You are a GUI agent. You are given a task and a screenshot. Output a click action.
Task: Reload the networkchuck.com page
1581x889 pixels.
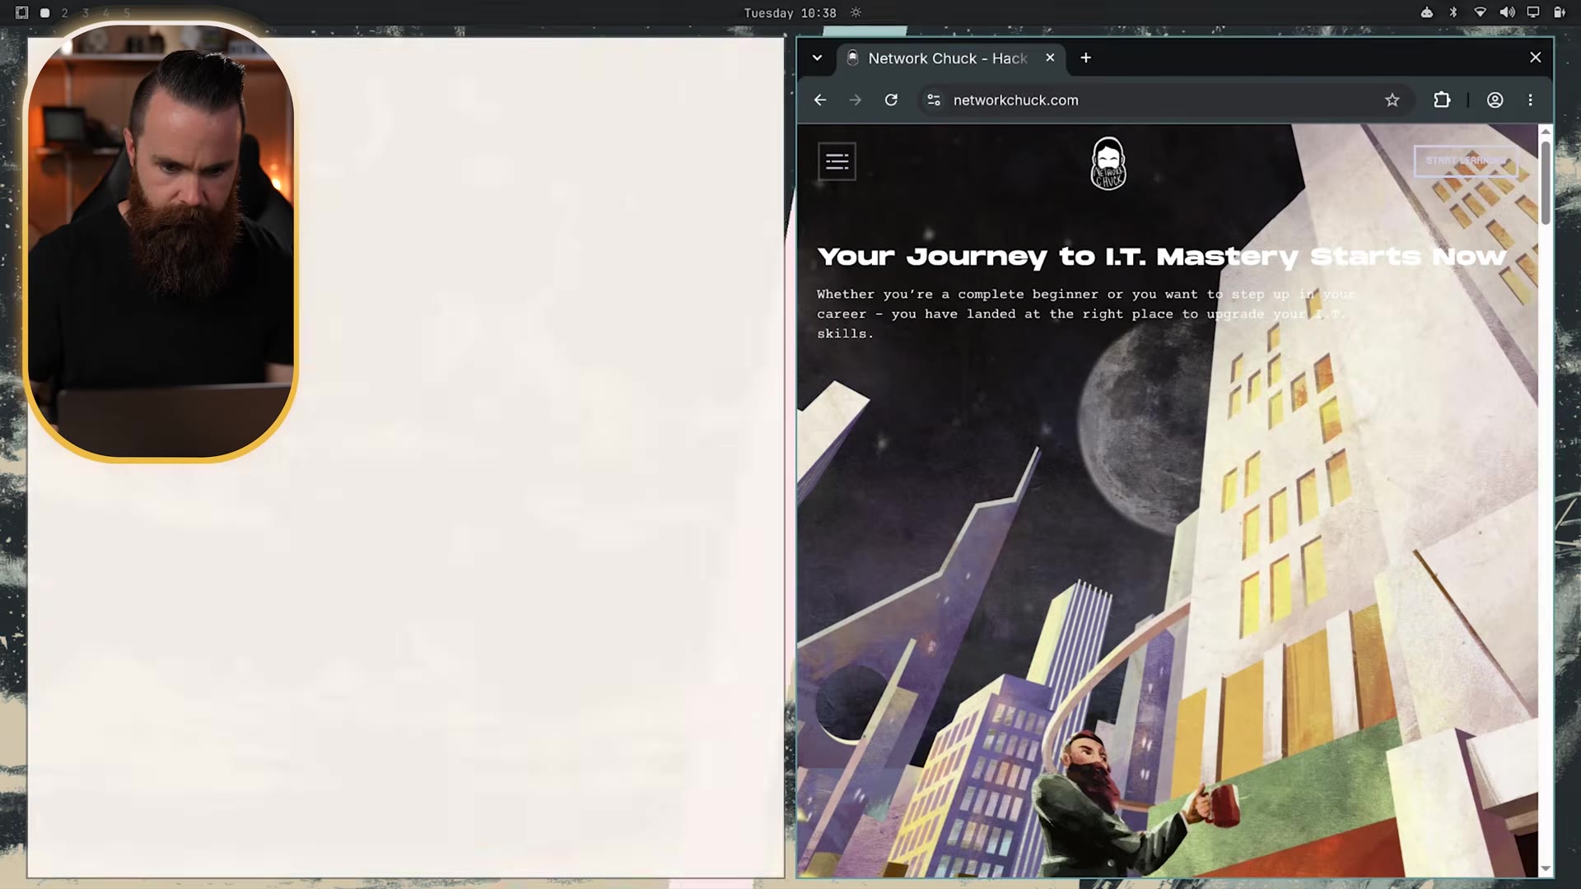[x=891, y=100]
